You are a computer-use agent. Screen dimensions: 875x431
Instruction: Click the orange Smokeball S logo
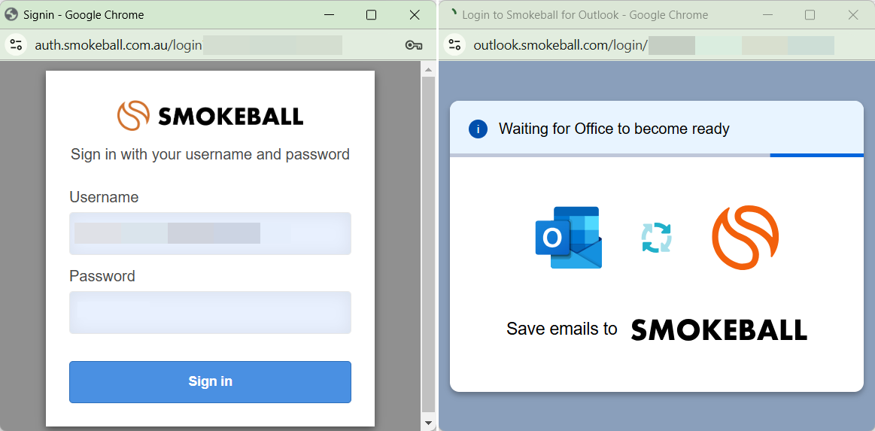click(x=746, y=238)
